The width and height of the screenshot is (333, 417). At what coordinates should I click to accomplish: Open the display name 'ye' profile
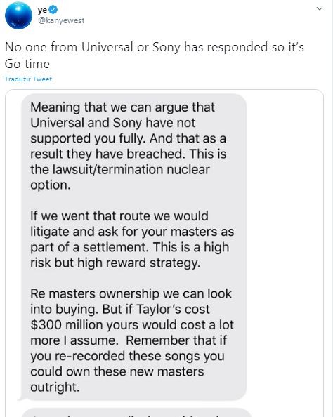point(42,10)
